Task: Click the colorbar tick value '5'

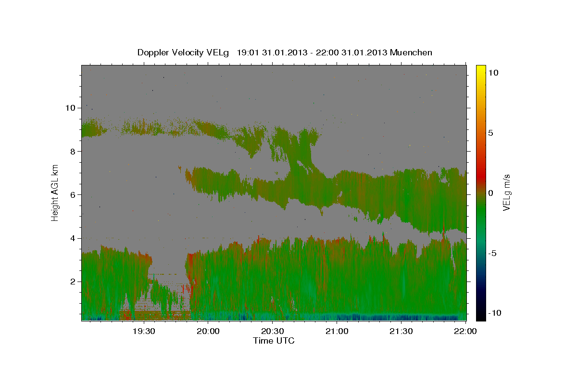Action: (491, 133)
